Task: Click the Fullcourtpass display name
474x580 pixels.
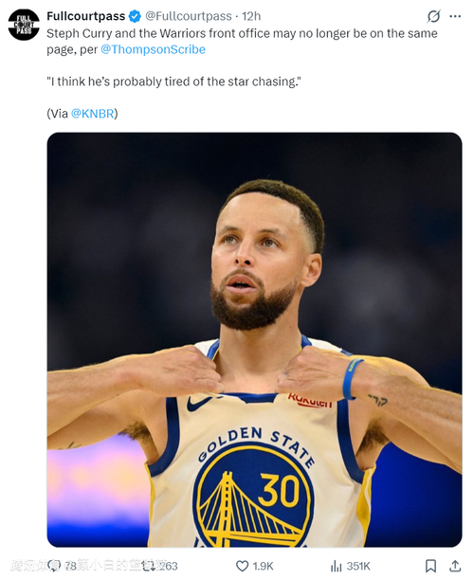Action: [x=86, y=16]
